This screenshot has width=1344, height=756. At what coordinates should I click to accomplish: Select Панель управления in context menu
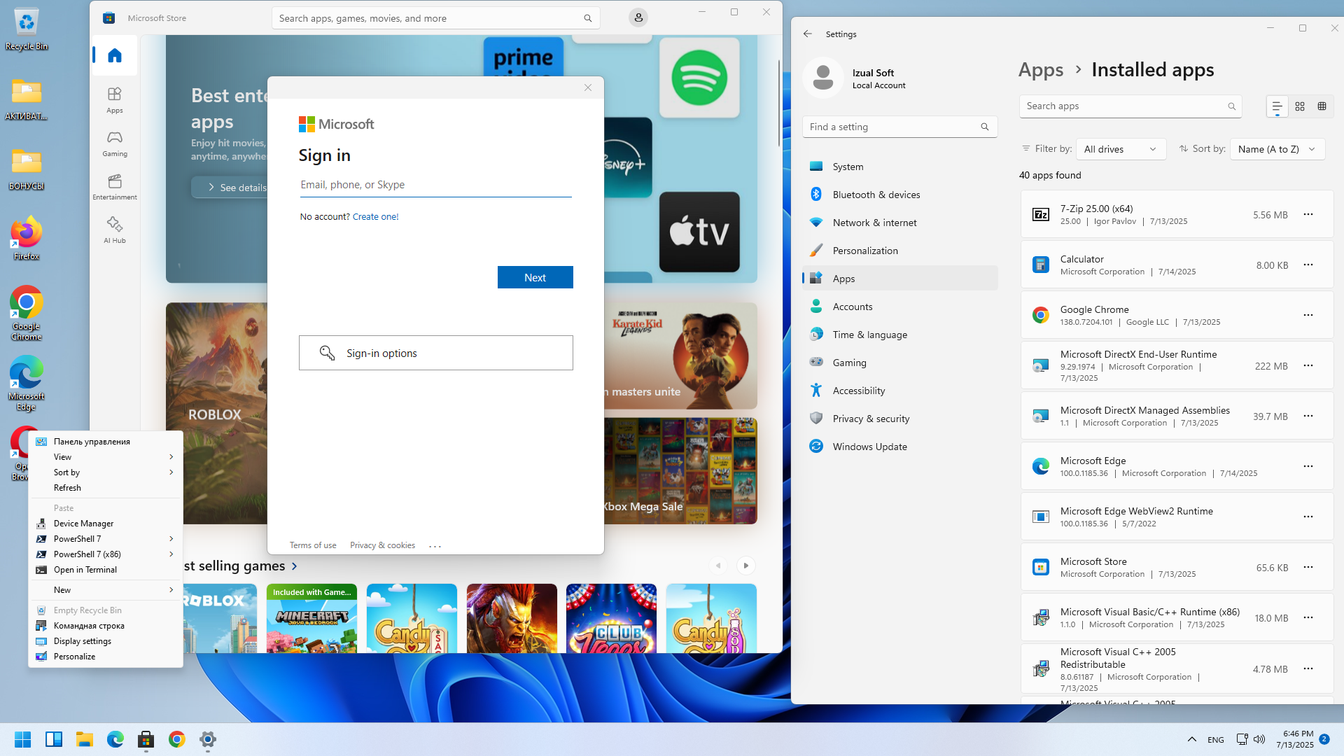click(105, 442)
